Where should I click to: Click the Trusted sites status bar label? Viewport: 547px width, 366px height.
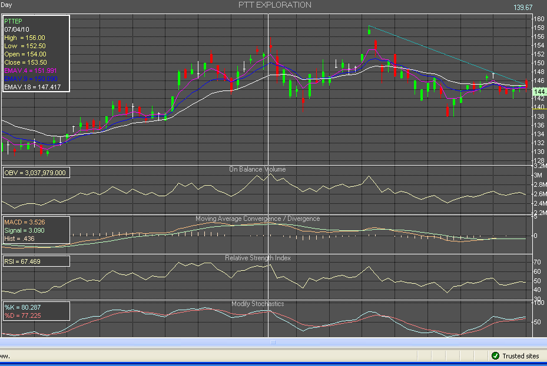(521, 356)
